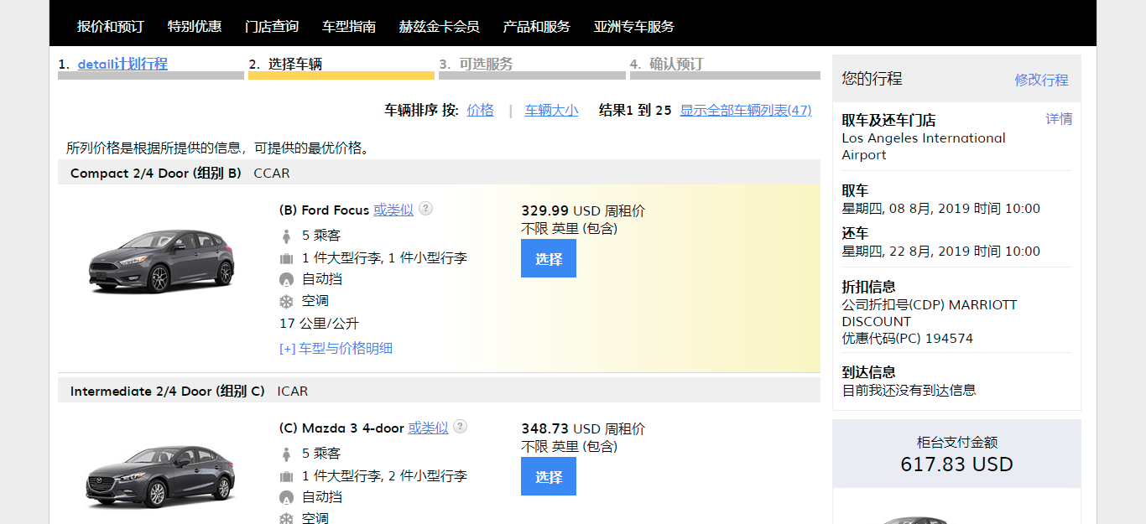The width and height of the screenshot is (1146, 524).
Task: Open the 报价和预订 menu
Action: coord(111,26)
